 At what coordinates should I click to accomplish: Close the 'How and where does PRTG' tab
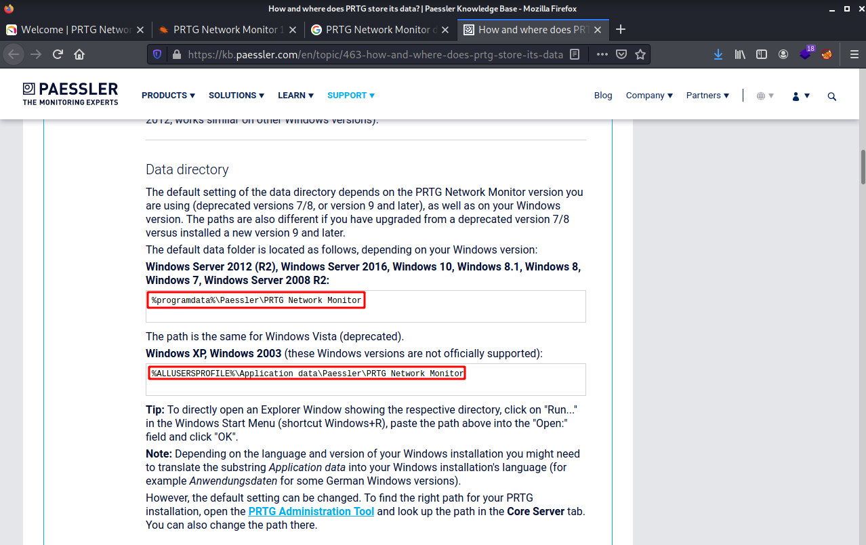[x=598, y=30]
